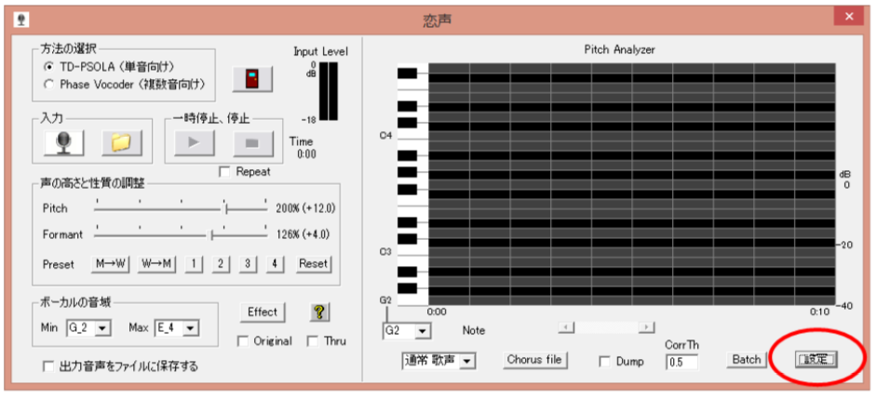The width and height of the screenshot is (877, 399).
Task: Apply the W→M voice preset
Action: pos(155,263)
